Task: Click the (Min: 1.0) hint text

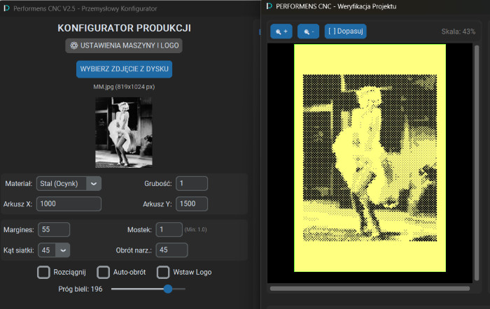Action: click(x=195, y=229)
